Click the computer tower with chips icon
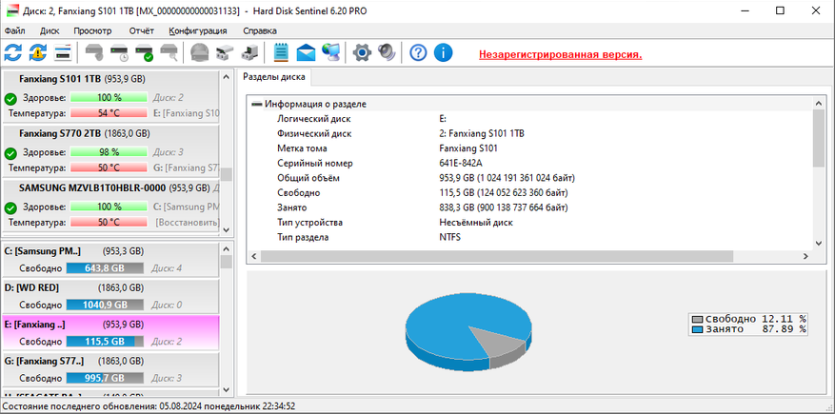 249,52
